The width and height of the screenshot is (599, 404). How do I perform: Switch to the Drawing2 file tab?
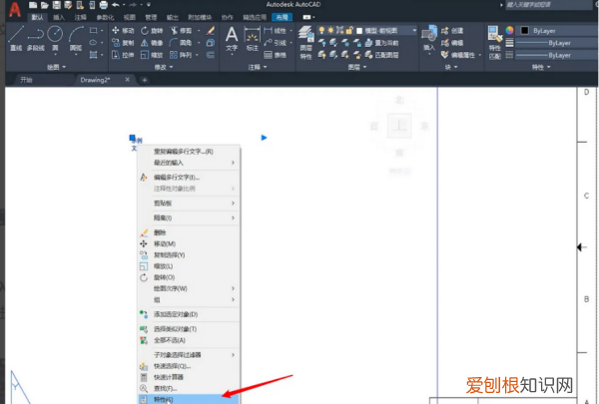[x=95, y=80]
